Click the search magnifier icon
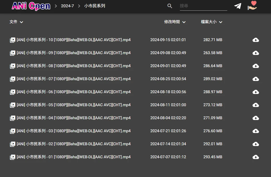 pos(170,6)
